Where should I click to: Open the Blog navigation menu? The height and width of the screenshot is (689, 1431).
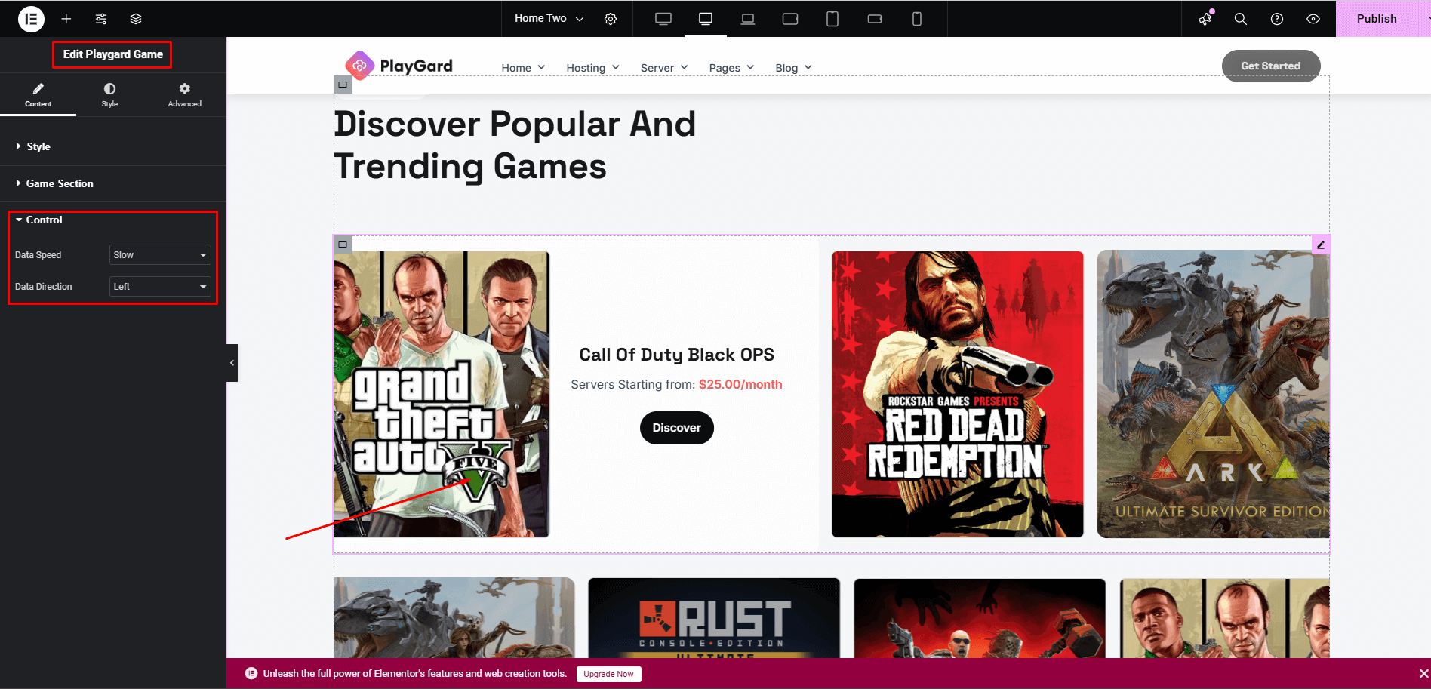(793, 68)
